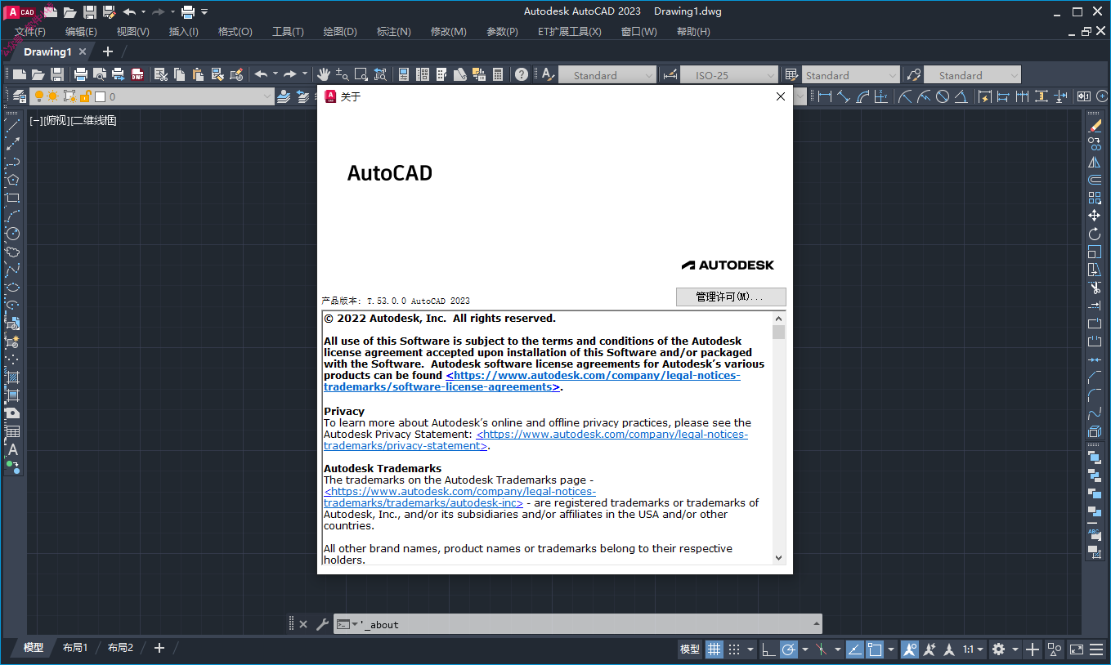Toggle Polar tracking in status bar

[x=788, y=649]
